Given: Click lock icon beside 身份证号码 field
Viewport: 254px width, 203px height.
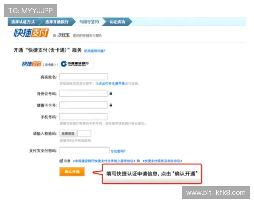Looking at the screenshot, I should [x=111, y=93].
